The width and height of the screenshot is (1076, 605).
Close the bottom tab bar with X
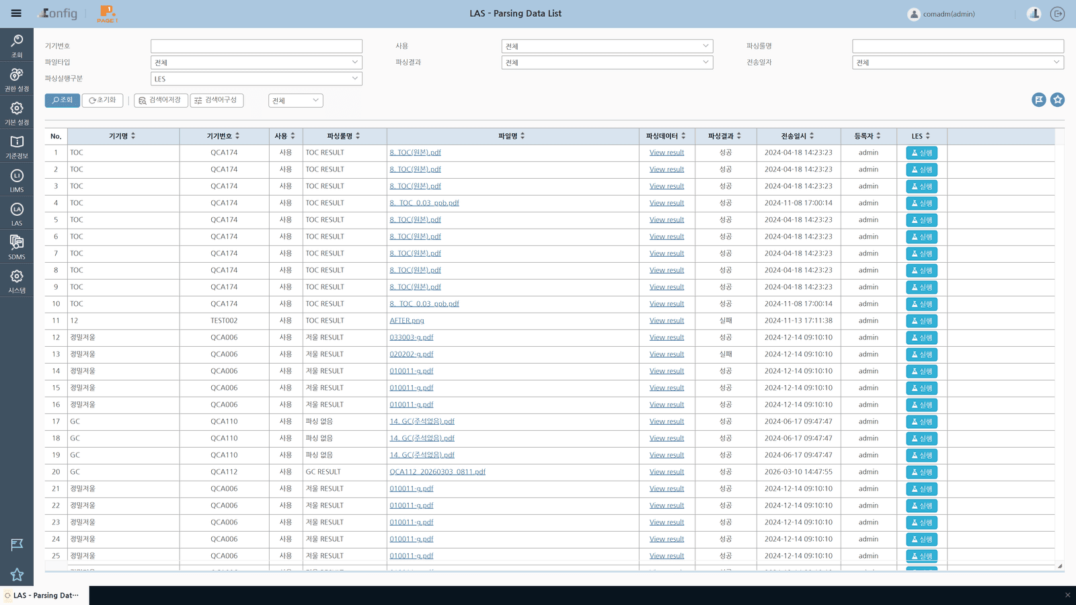(1067, 595)
